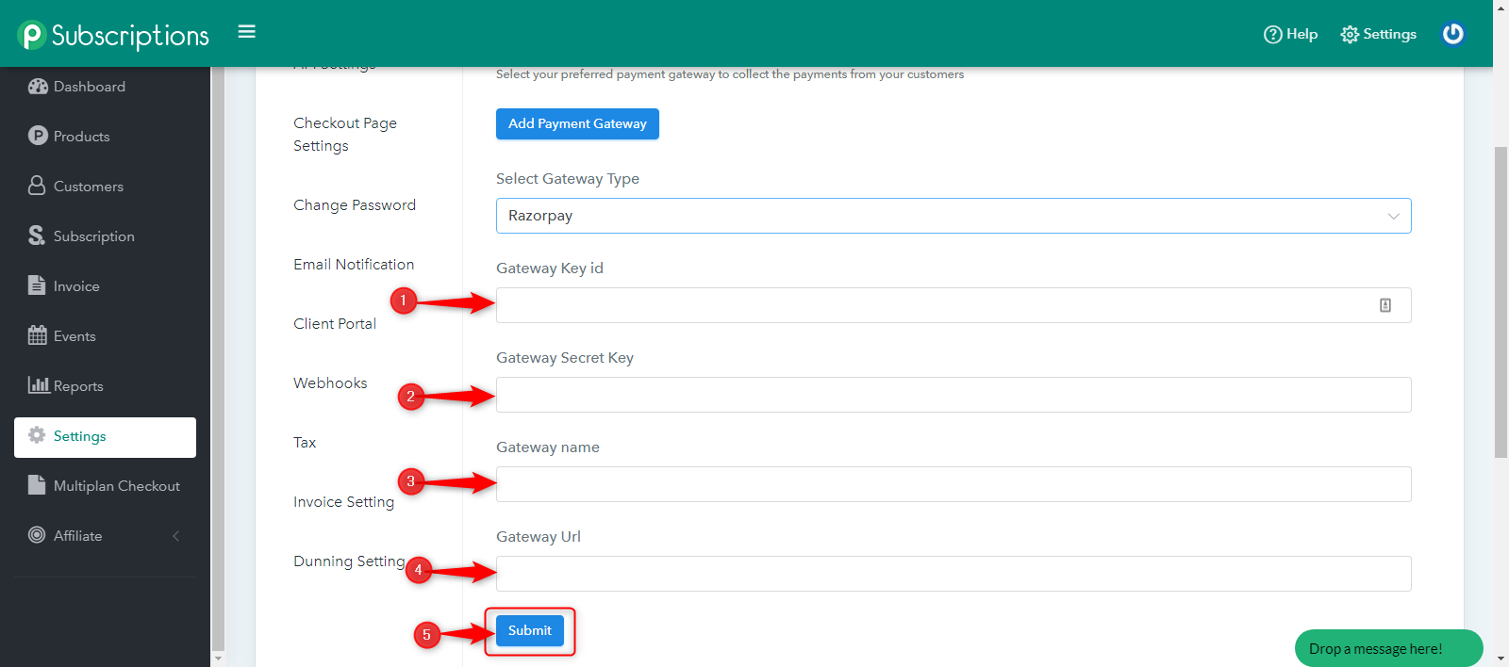
Task: Open Checkout Page Settings section
Action: click(x=345, y=135)
